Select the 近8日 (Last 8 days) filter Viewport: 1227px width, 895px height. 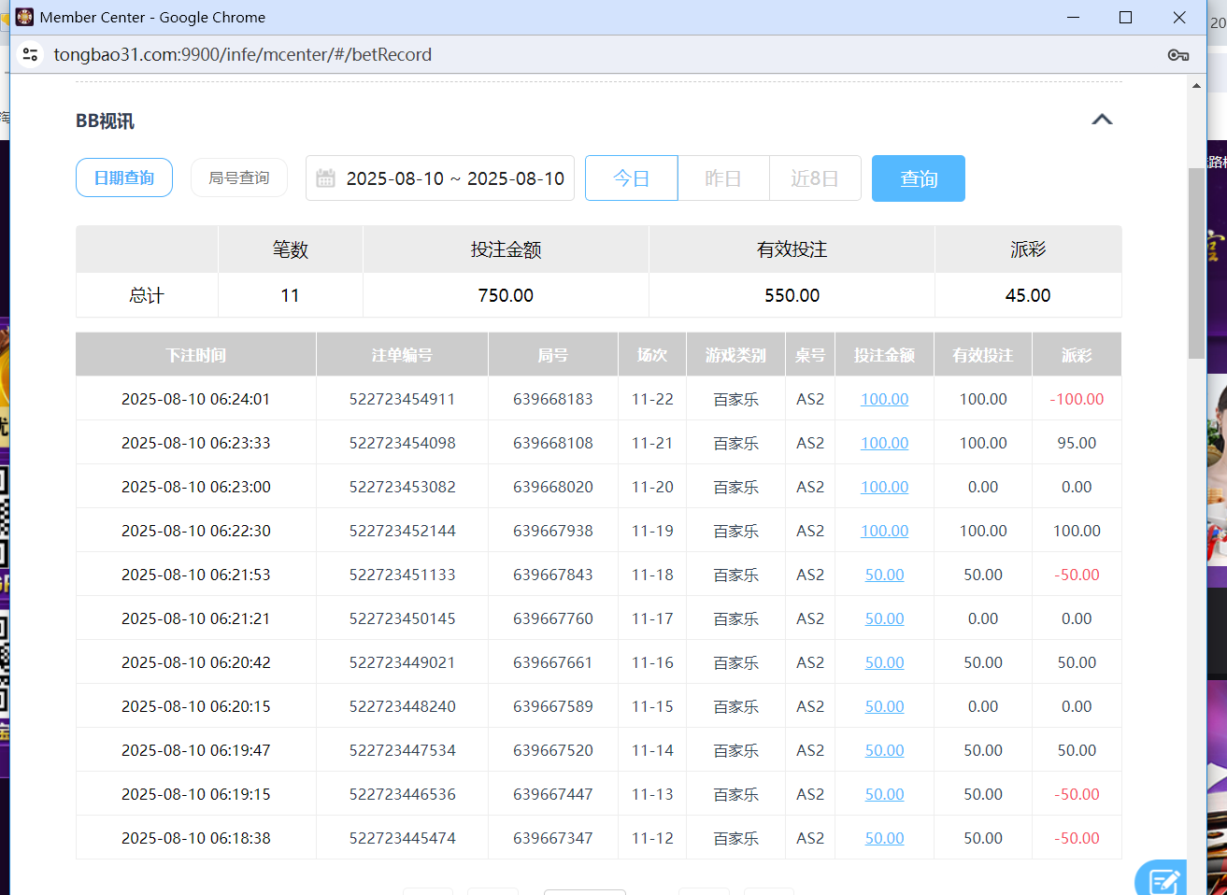[815, 178]
